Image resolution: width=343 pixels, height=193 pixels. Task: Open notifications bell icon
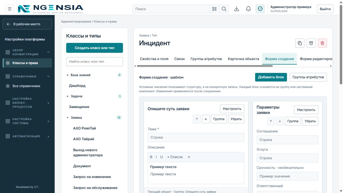(x=248, y=9)
